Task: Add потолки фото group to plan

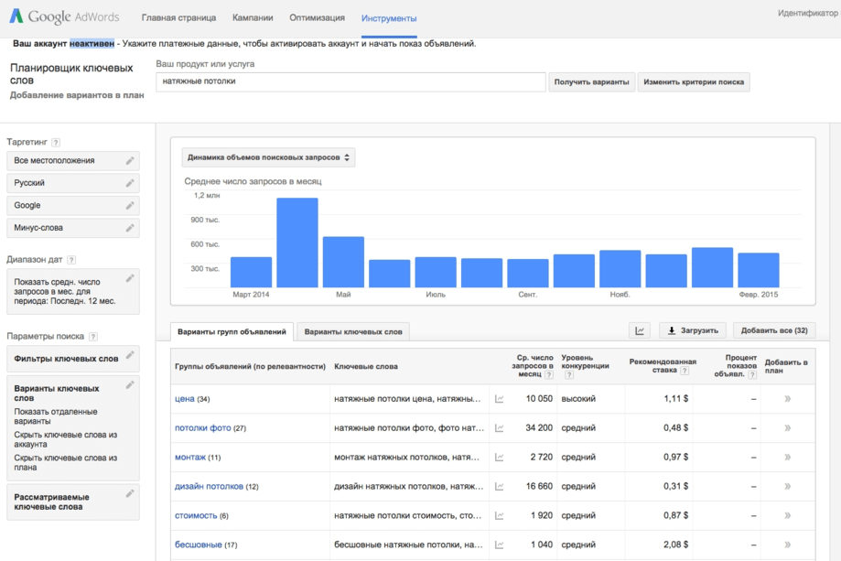Action: (787, 428)
